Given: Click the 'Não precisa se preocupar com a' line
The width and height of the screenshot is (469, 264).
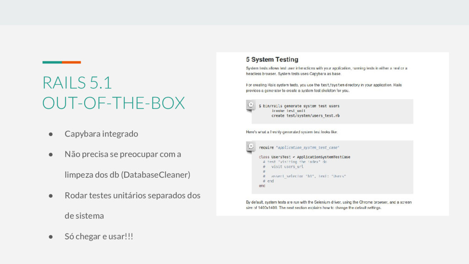Looking at the screenshot, I should 123,154.
